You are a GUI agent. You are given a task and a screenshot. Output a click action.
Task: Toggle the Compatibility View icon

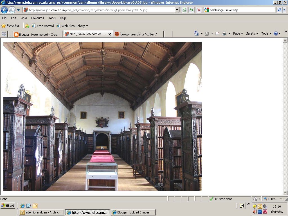point(184,10)
